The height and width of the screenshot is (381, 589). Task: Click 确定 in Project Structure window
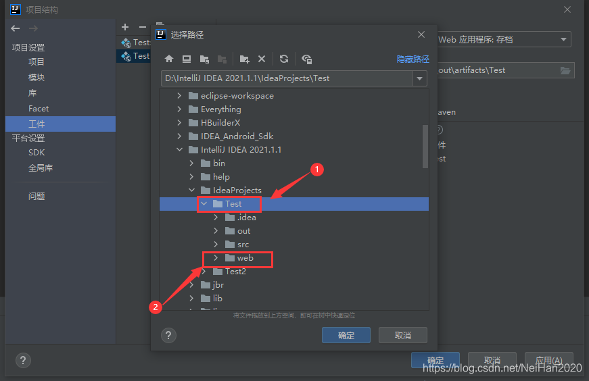coord(435,360)
